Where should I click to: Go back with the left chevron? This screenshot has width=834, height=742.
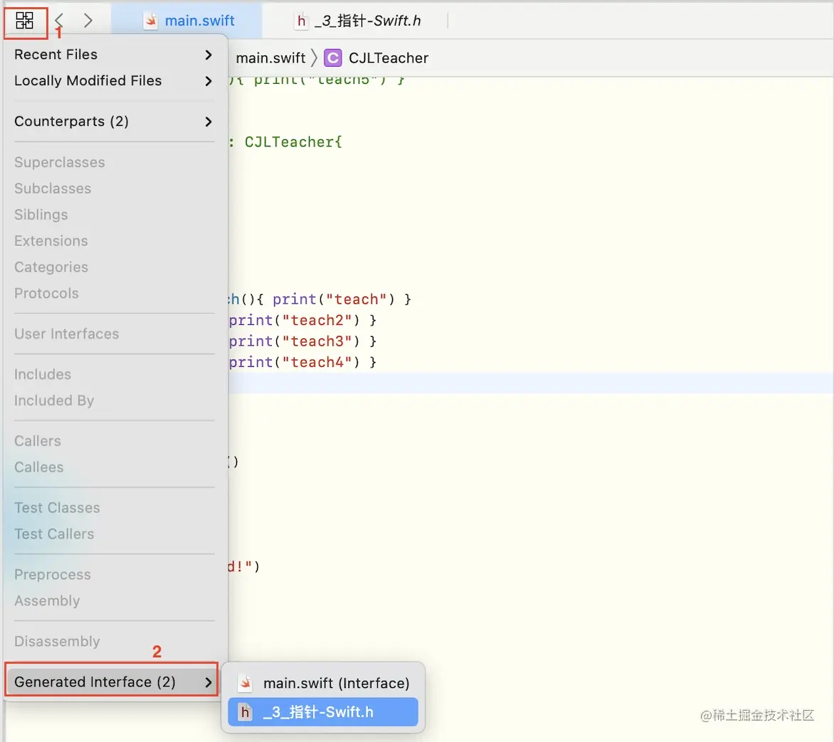pos(59,21)
